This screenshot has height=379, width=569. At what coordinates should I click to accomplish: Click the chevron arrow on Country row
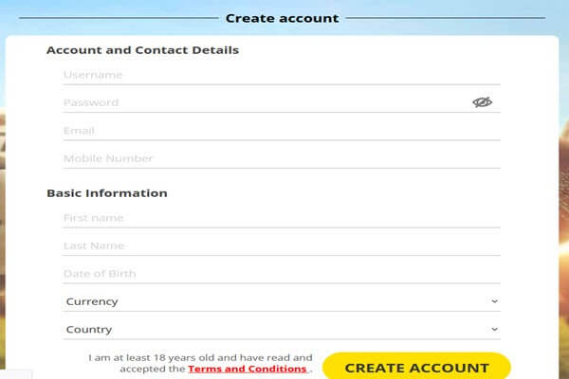494,330
